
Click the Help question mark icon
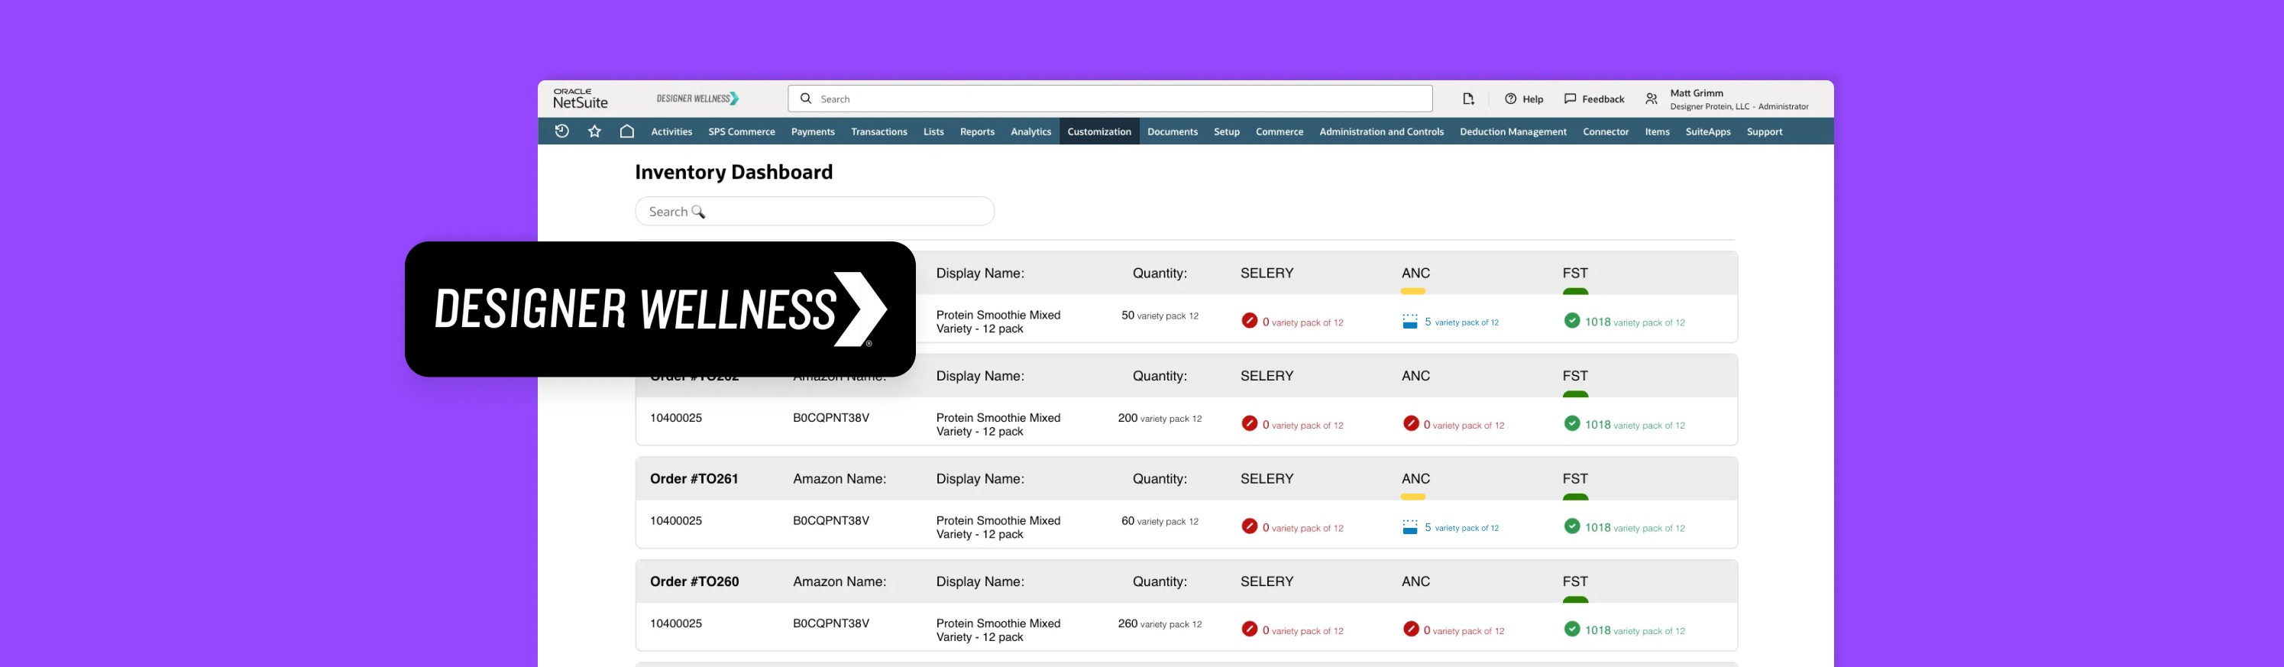coord(1511,99)
